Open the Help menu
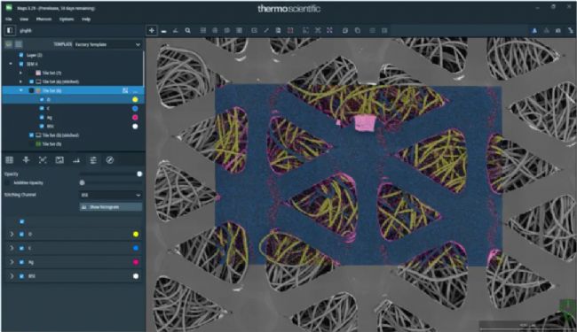The height and width of the screenshot is (332, 577). 86,19
